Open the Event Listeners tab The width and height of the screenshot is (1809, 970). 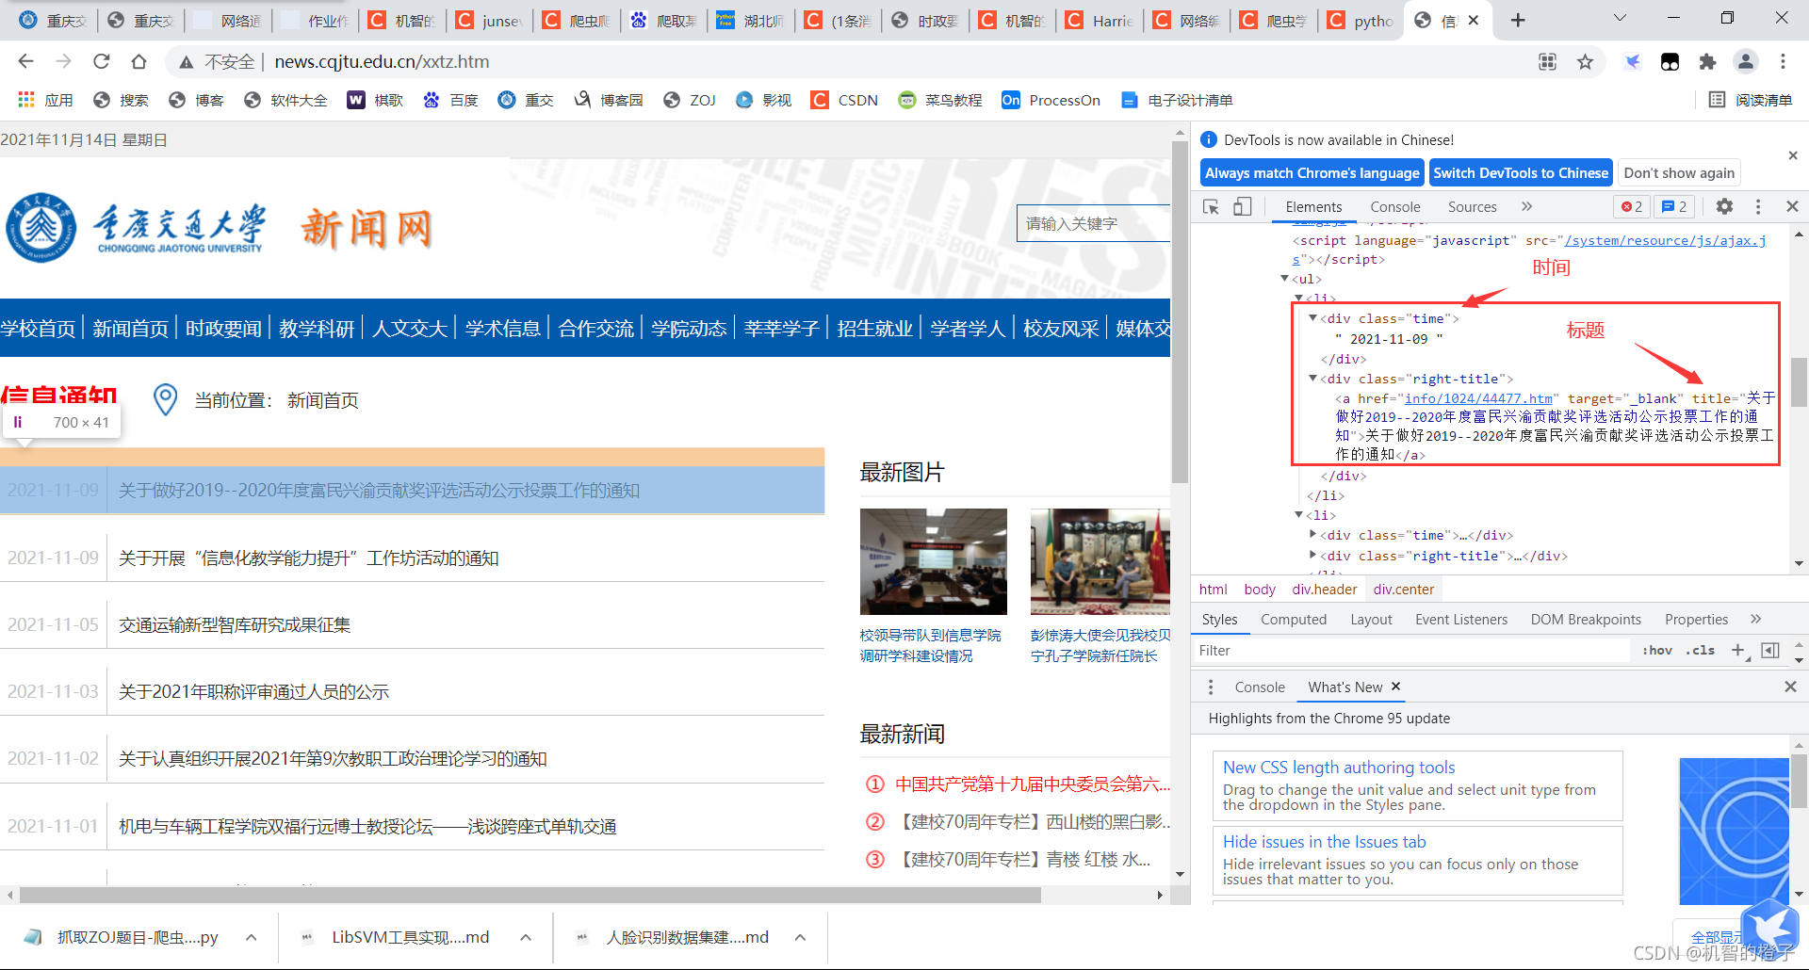tap(1460, 619)
